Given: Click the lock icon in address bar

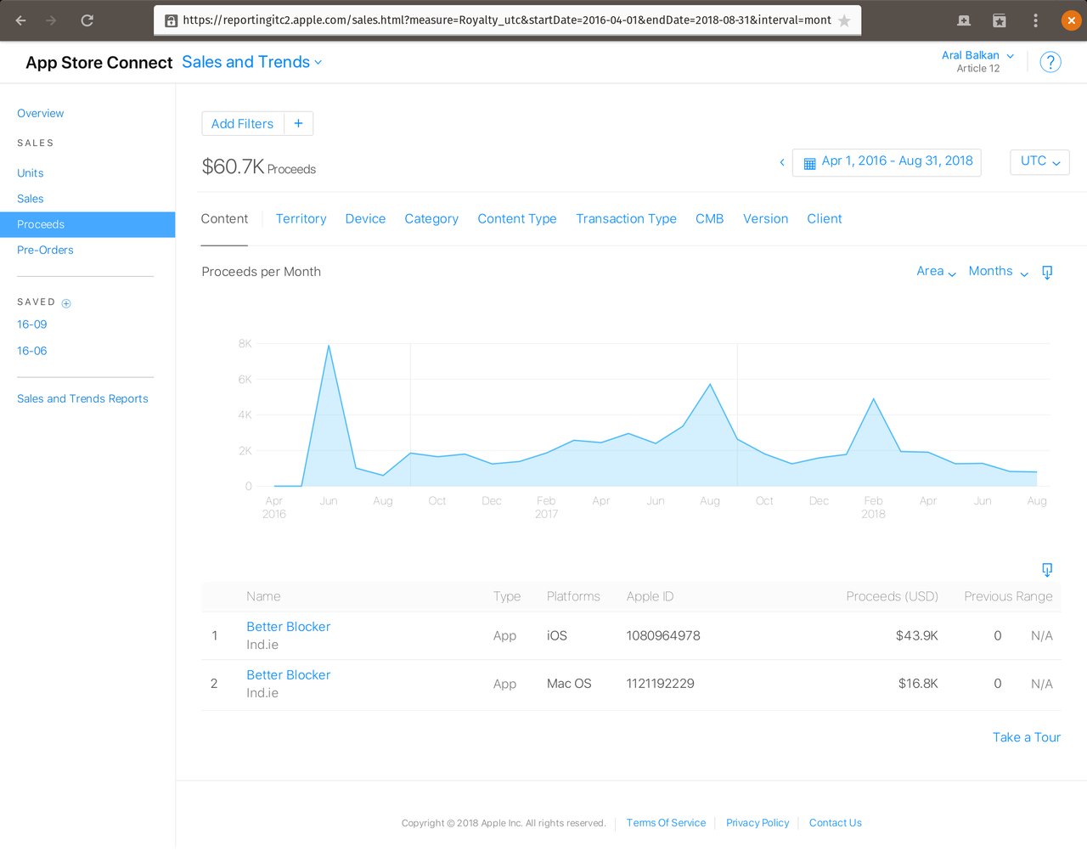Looking at the screenshot, I should pos(171,20).
